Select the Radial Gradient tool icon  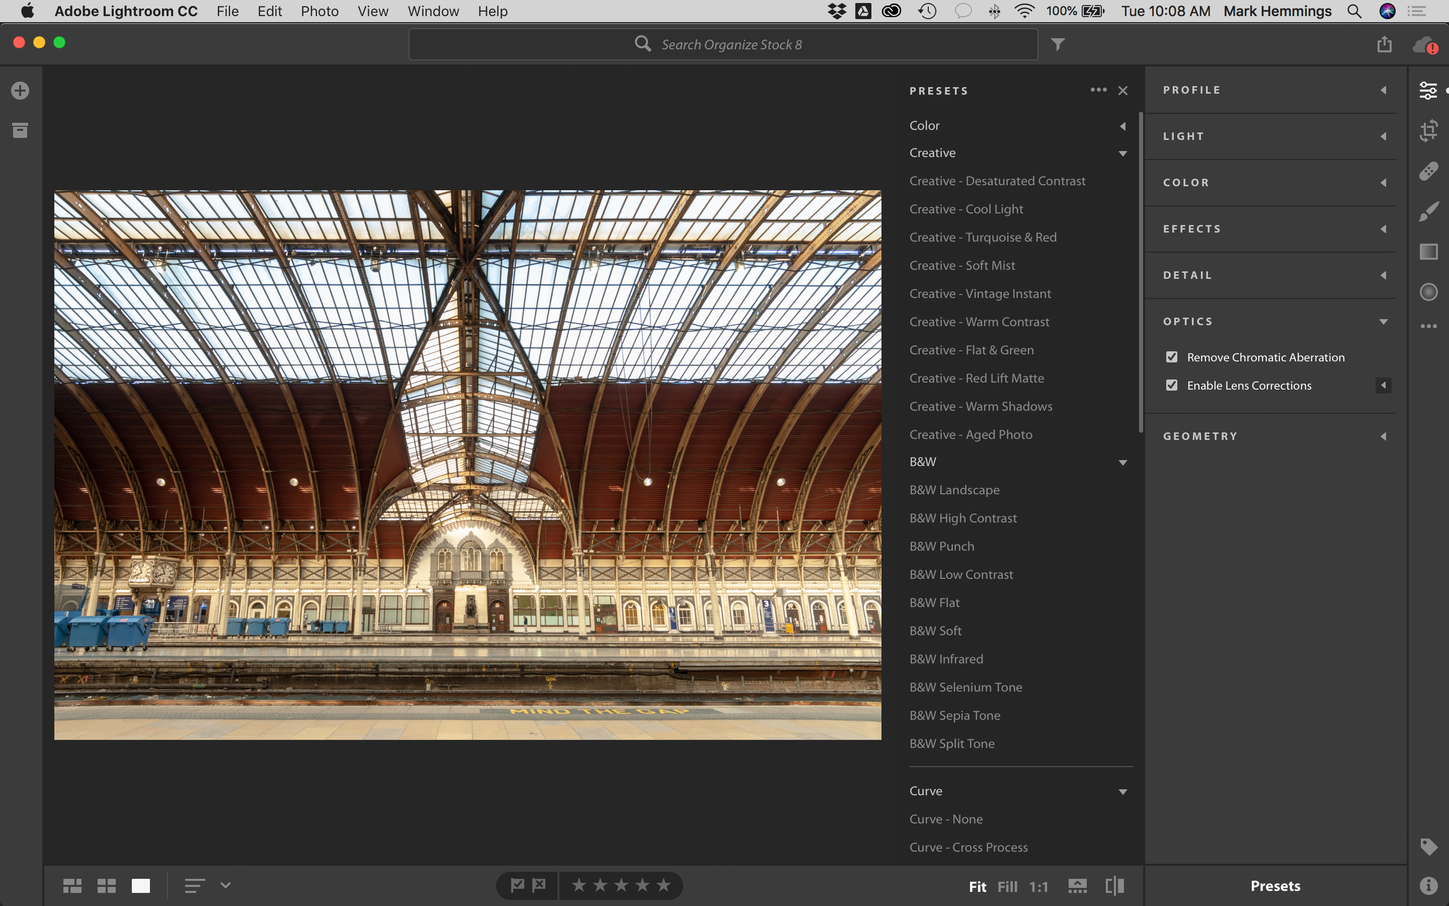(x=1429, y=292)
